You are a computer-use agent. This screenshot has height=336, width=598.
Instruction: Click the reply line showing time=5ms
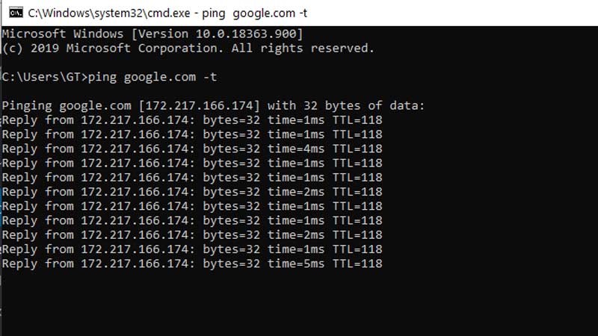191,264
